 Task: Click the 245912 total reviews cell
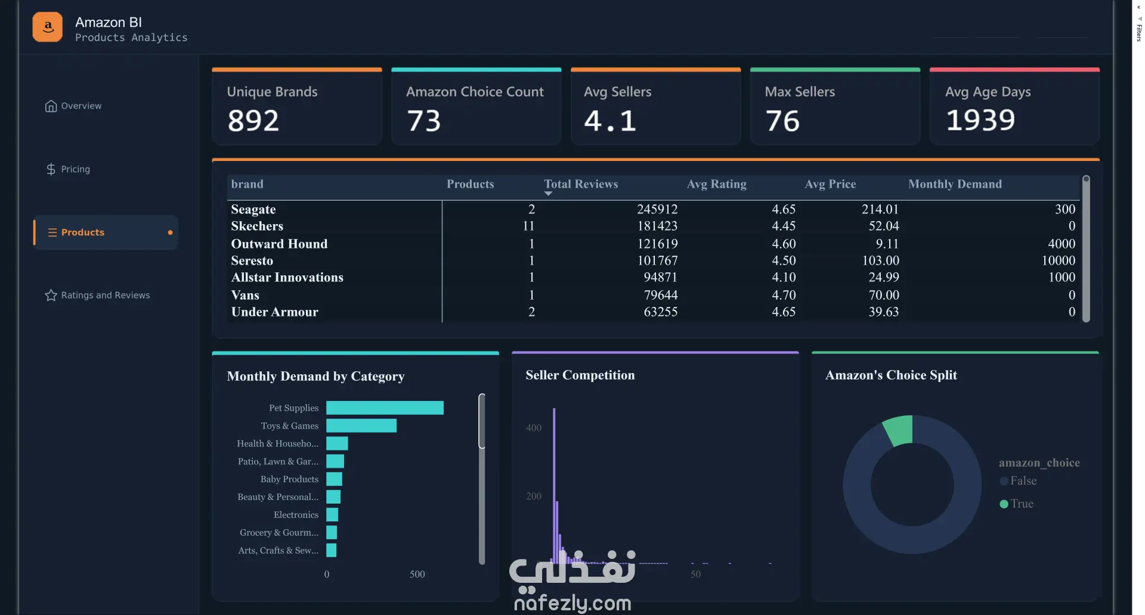point(657,209)
